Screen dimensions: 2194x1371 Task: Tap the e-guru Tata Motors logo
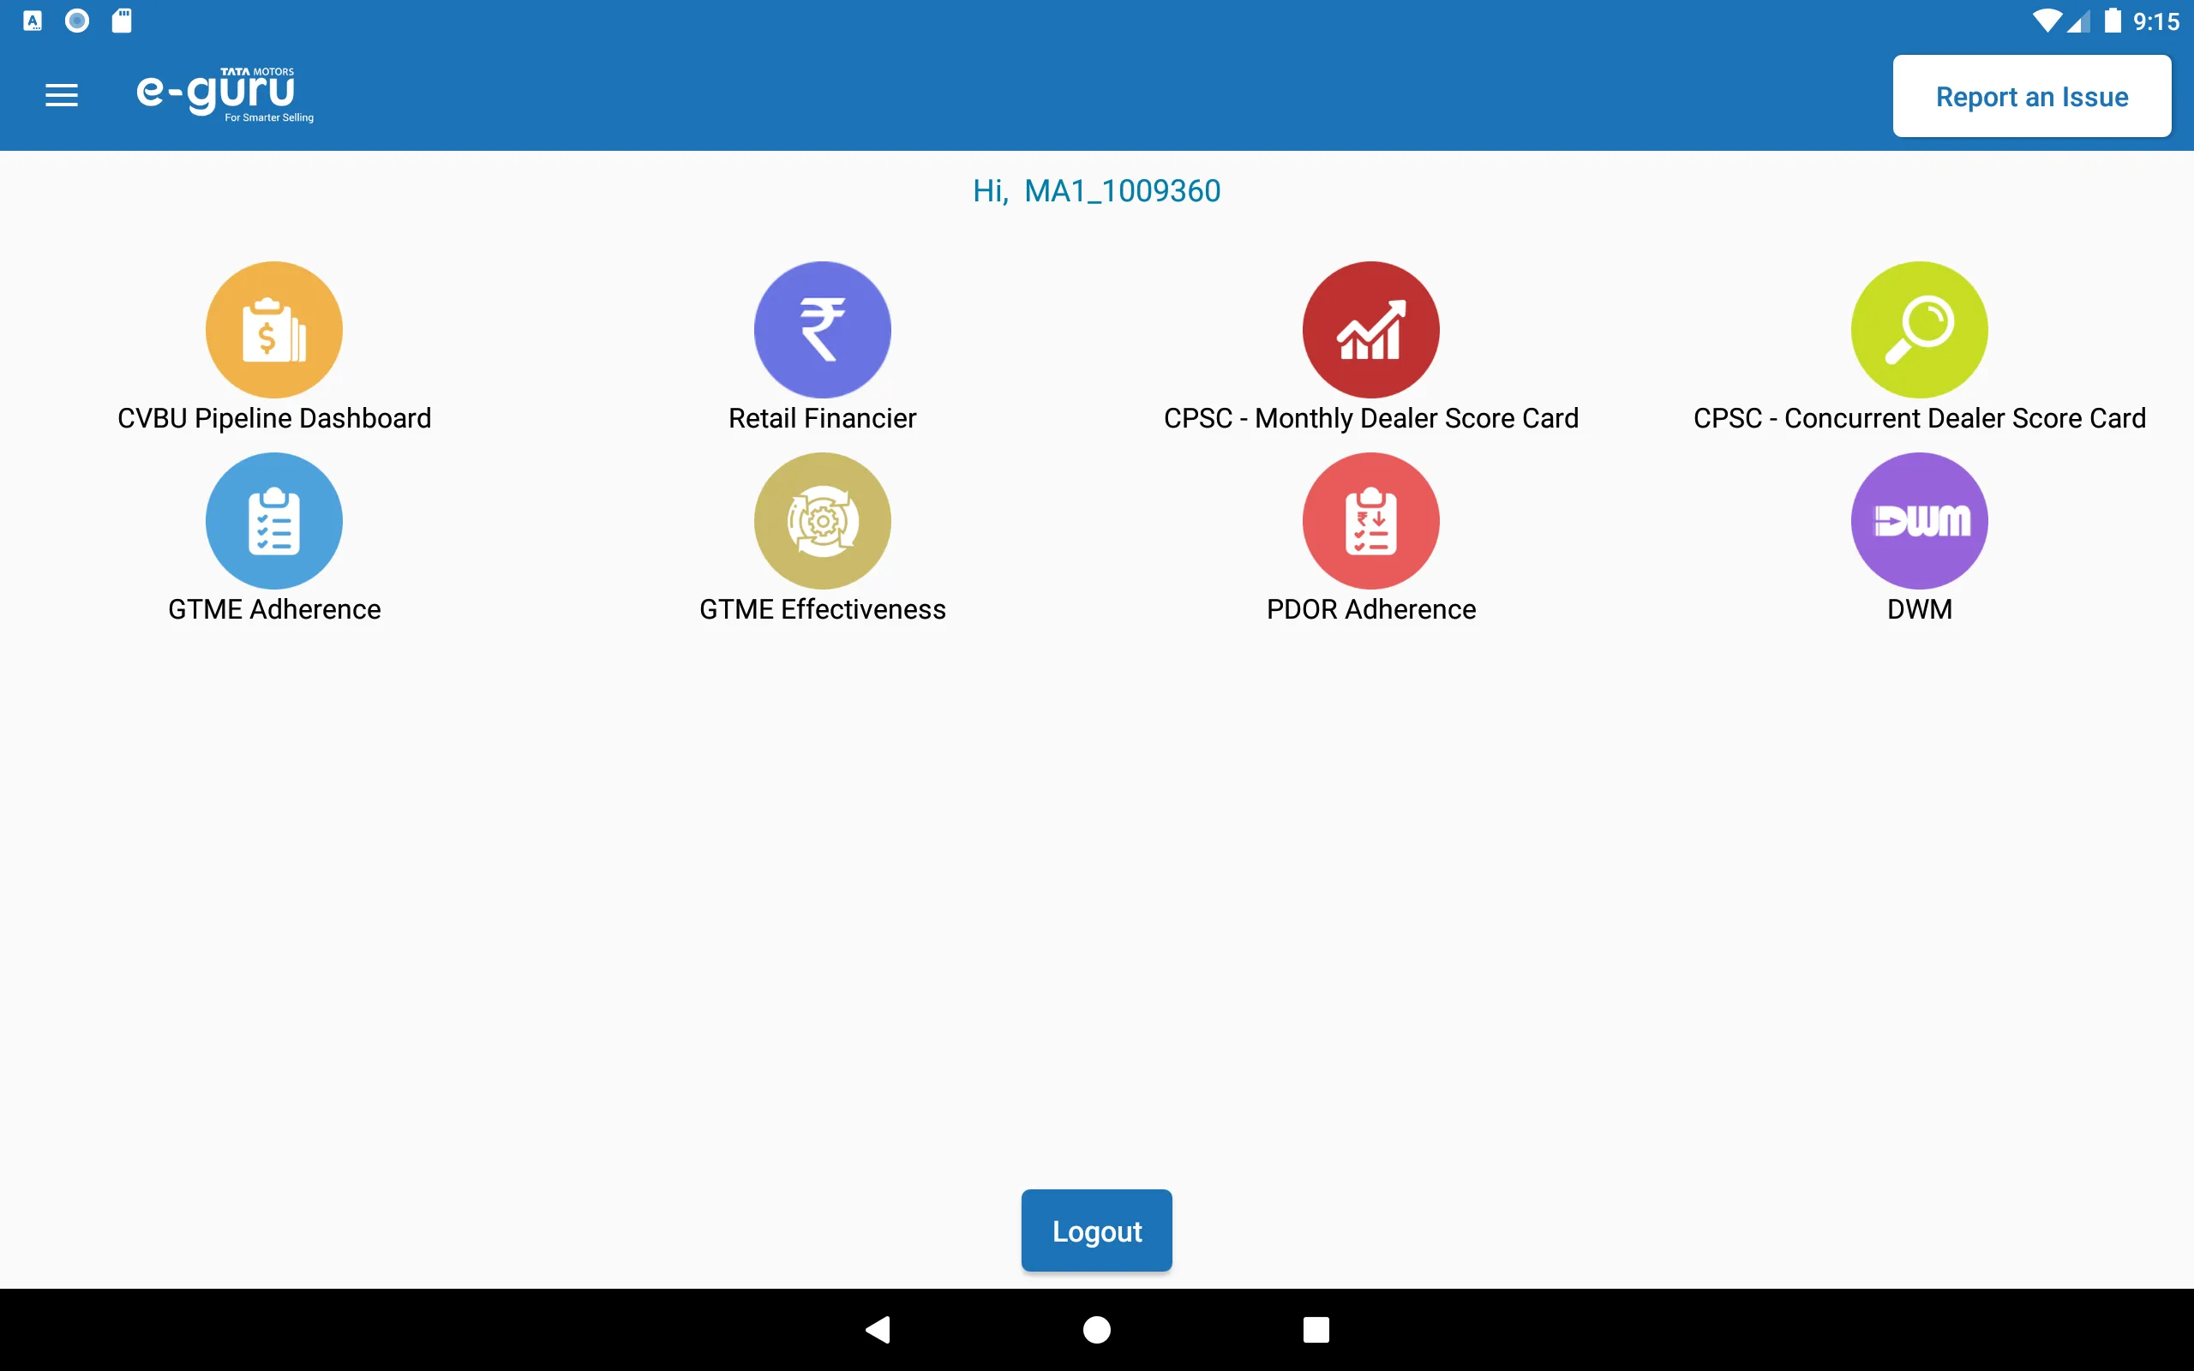click(x=225, y=94)
